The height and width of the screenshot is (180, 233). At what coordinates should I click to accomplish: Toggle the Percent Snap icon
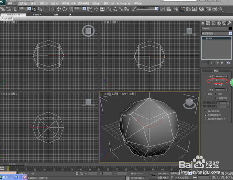(x=121, y=9)
